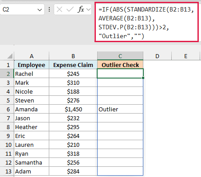
Task: Select the cell containing Steven
Action: (32, 100)
